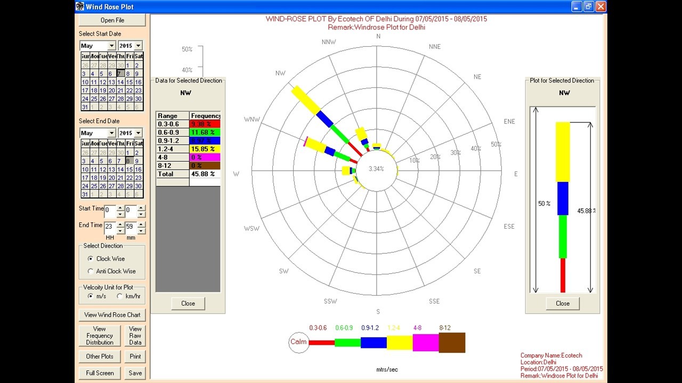The height and width of the screenshot is (383, 682).
Task: Click the yellow segment of NW wind bar
Action: point(305,101)
